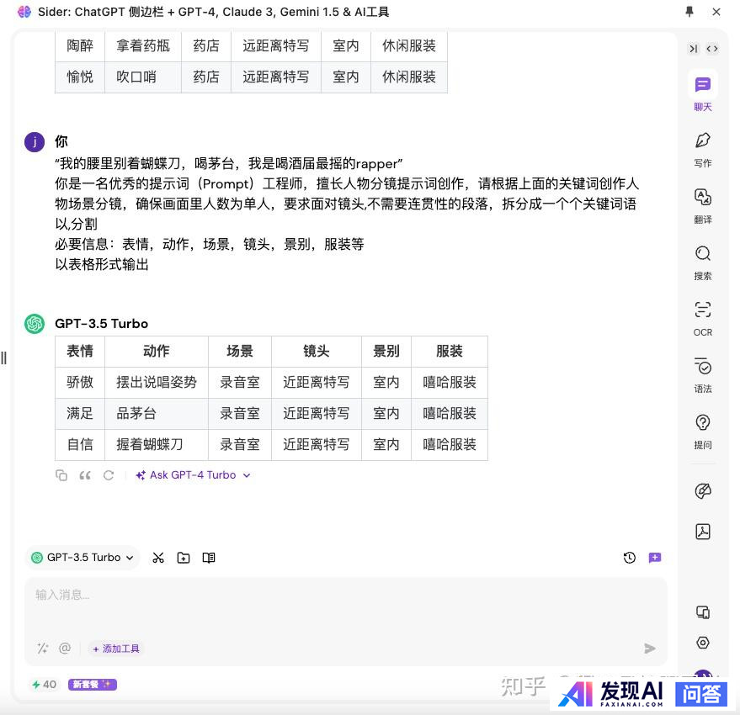
Task: Click the 添加工具 add tool button
Action: coord(116,649)
